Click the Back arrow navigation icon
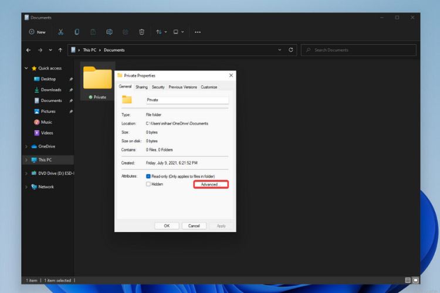The image size is (440, 293). (x=29, y=50)
